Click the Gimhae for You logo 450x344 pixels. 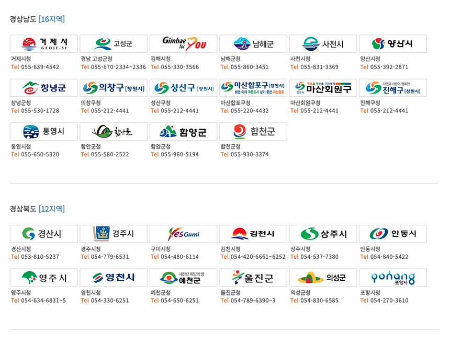point(183,44)
